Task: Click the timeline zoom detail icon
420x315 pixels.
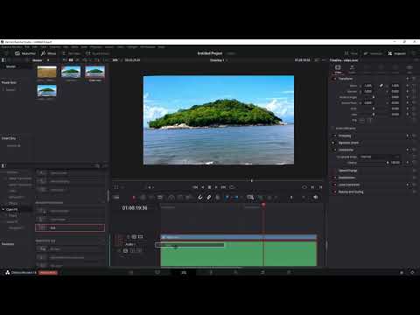Action: tap(250, 198)
